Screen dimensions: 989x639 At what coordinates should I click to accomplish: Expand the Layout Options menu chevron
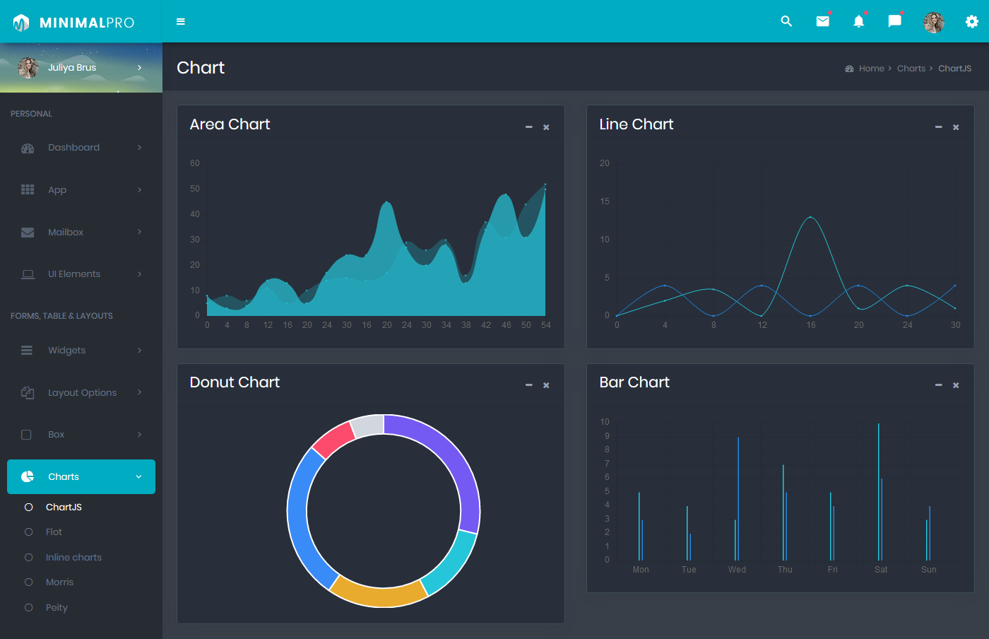[x=139, y=392]
